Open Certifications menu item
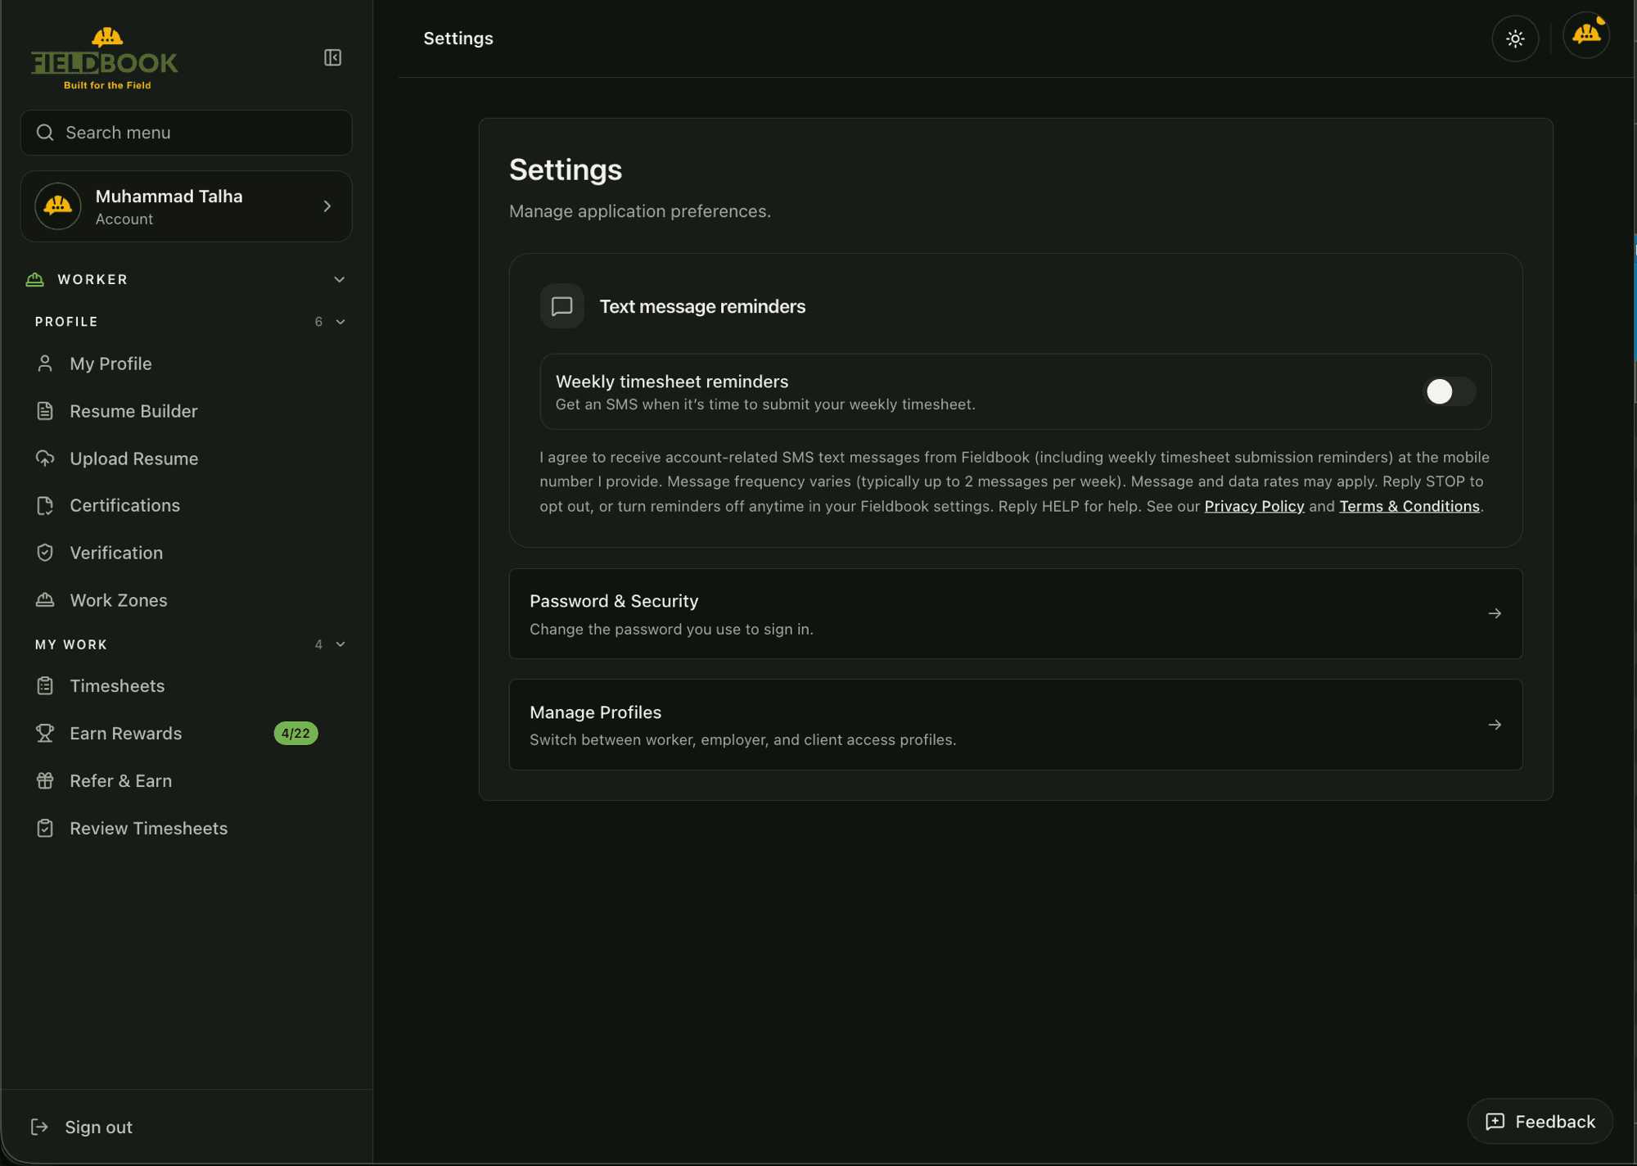The width and height of the screenshot is (1637, 1166). (187, 506)
